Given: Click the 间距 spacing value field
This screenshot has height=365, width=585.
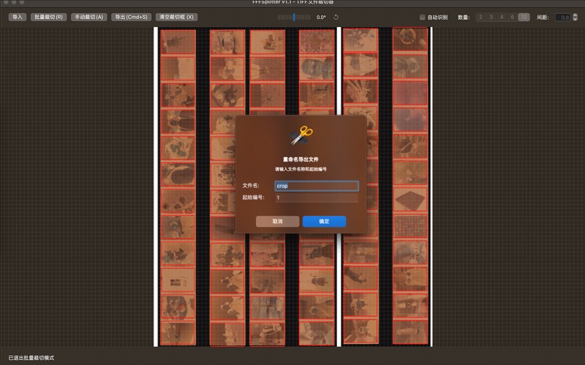Looking at the screenshot, I should (562, 17).
